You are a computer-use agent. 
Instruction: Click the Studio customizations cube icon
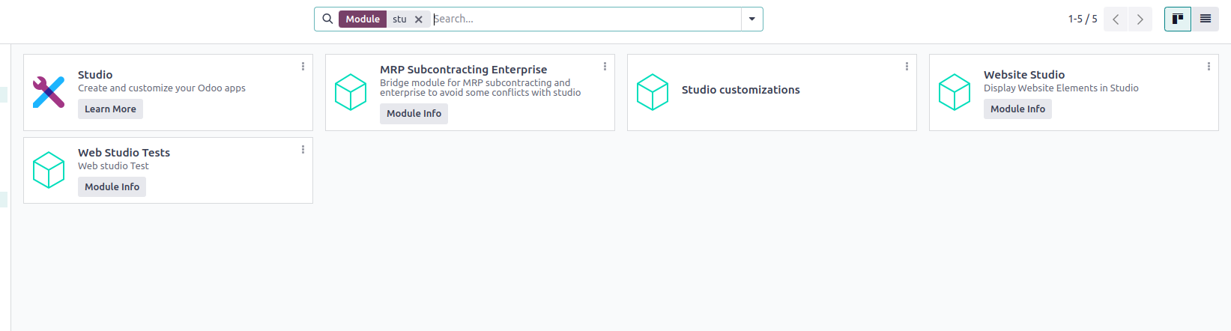click(653, 92)
